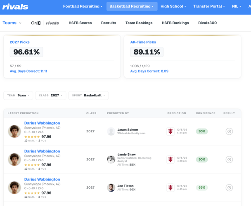Click Avg. Days Correct: 11.11
Viewport: 251px width, 206px height.
tap(28, 71)
